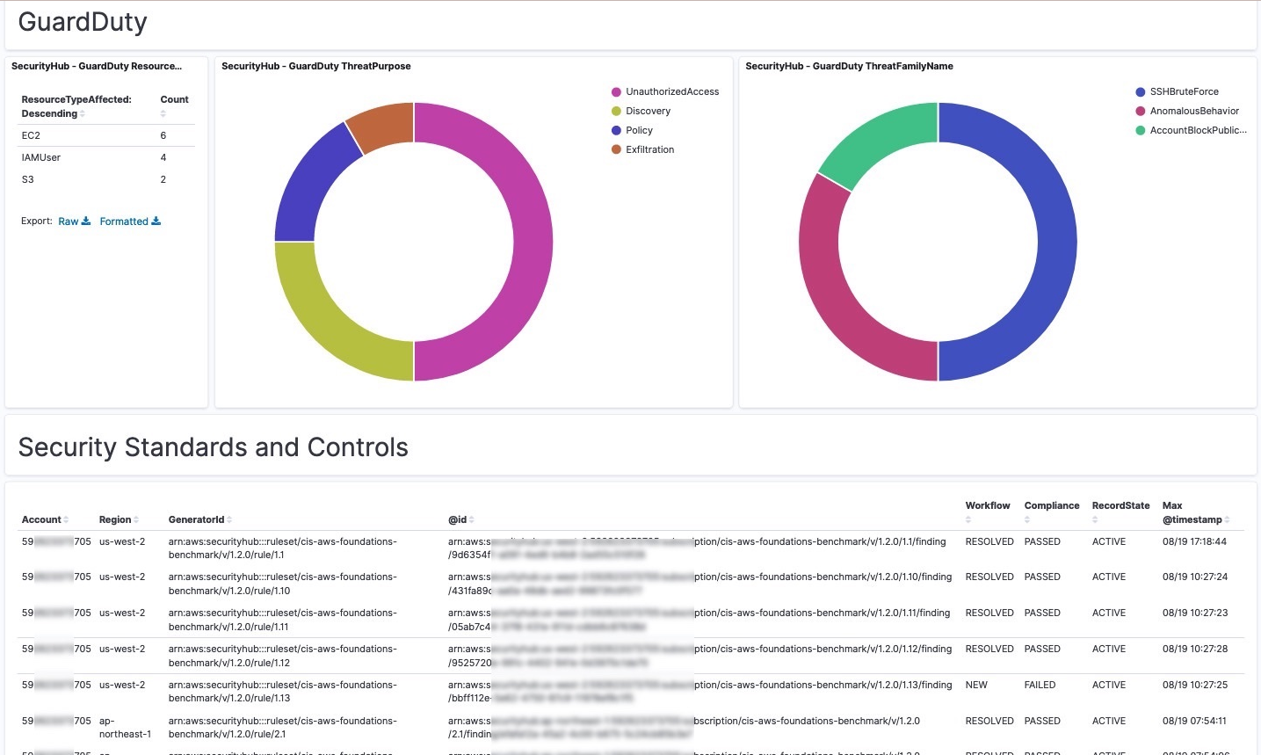Click Security Standards and Controls heading

click(x=214, y=447)
